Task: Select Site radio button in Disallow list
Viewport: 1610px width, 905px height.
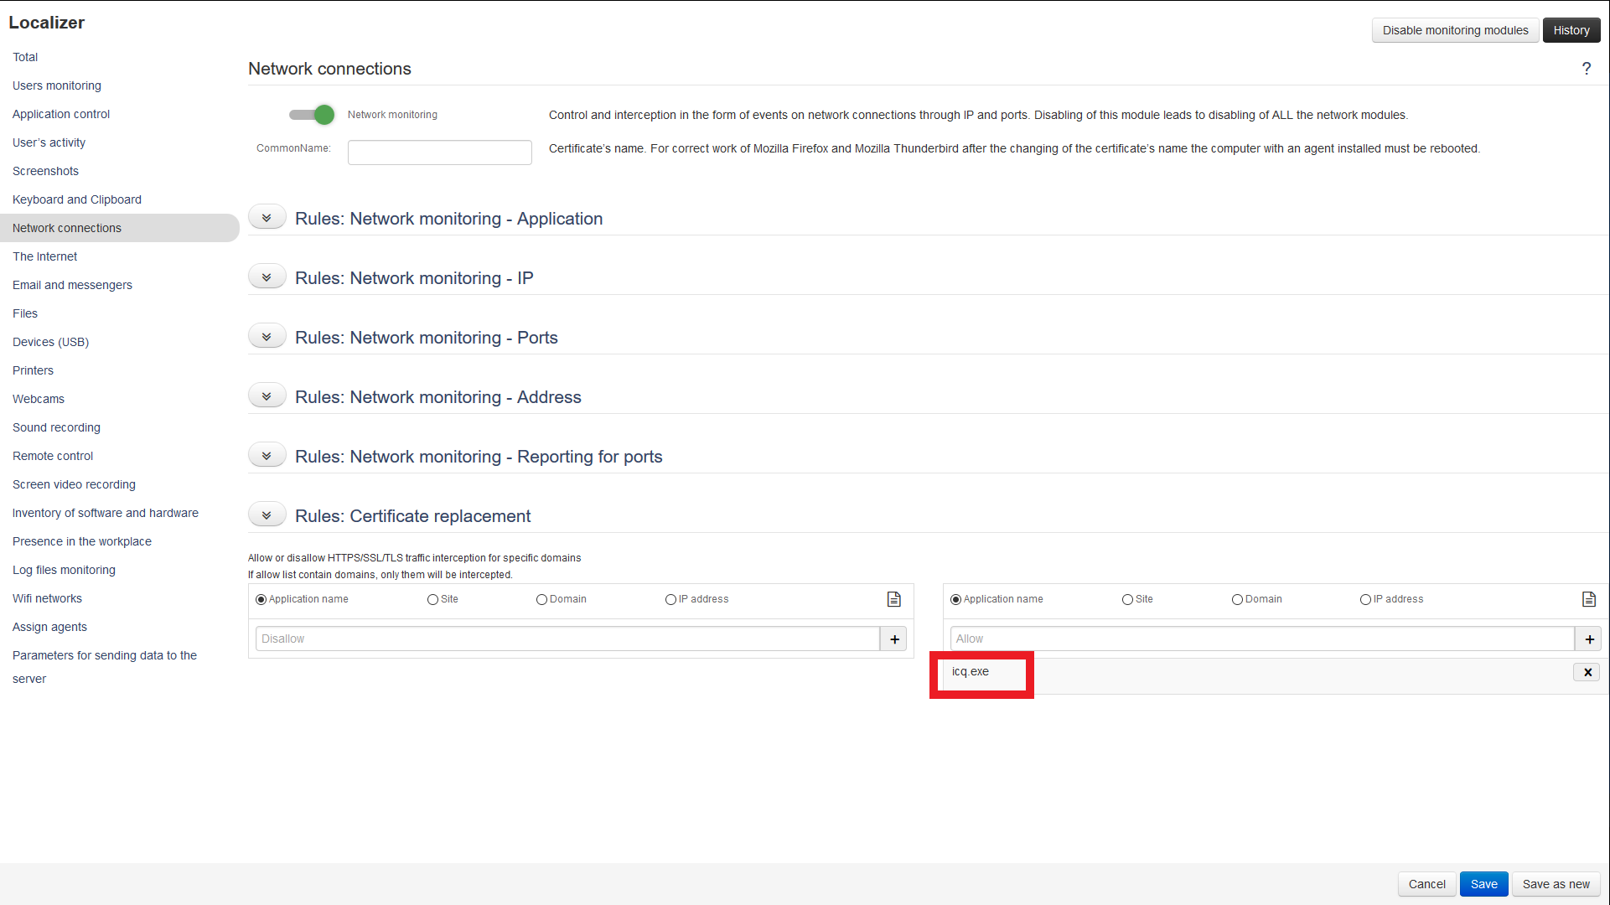Action: (433, 599)
